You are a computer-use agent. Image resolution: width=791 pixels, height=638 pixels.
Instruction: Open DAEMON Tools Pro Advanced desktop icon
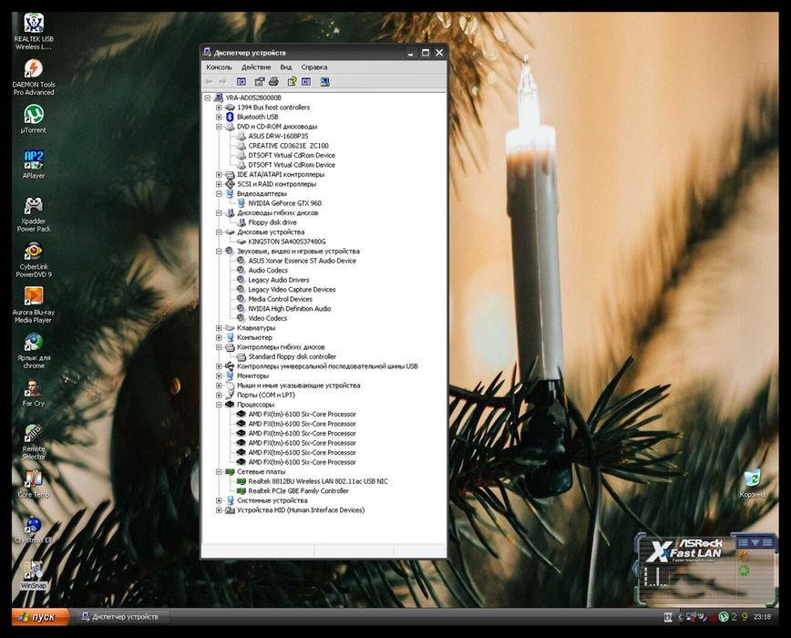coord(34,77)
